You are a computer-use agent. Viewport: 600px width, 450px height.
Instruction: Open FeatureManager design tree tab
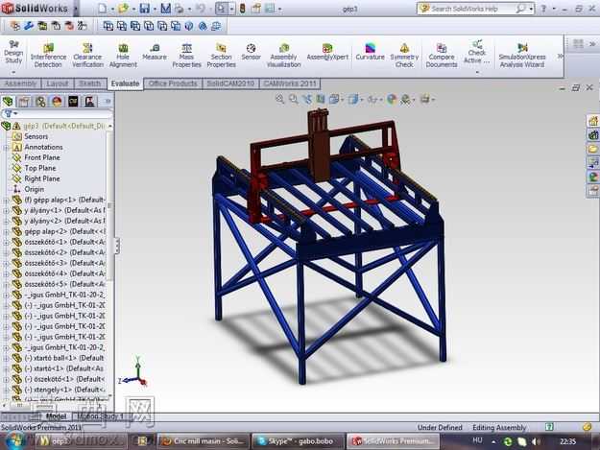[x=8, y=102]
